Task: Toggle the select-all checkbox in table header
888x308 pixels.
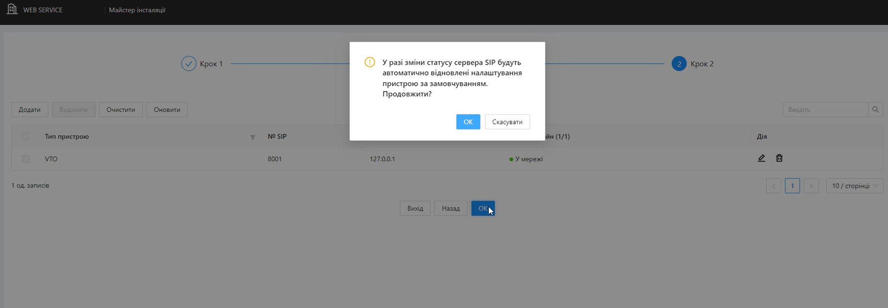Action: pos(26,136)
